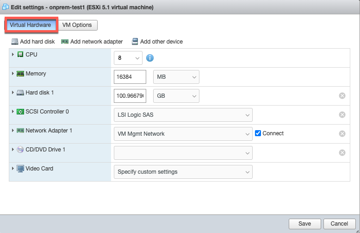The width and height of the screenshot is (360, 233).
Task: Click the Add other device icon
Action: (x=135, y=42)
